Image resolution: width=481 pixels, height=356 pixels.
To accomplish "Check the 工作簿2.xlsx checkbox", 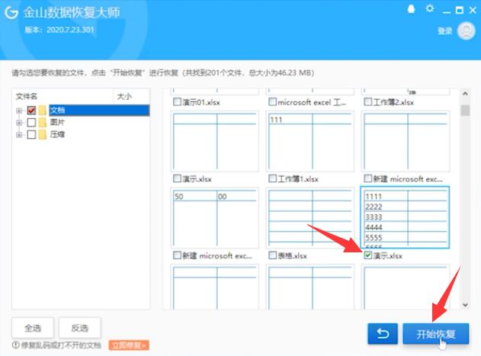I will pos(367,101).
